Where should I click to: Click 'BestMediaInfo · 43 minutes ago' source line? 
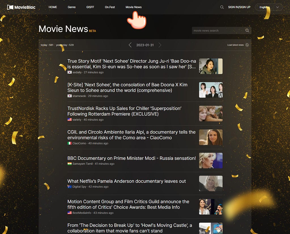[x=93, y=213]
